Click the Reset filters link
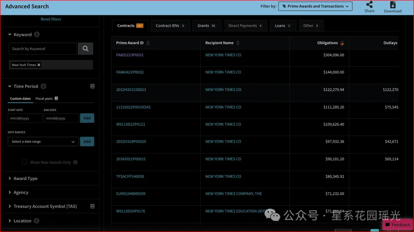Image resolution: width=414 pixels, height=232 pixels. click(x=51, y=19)
